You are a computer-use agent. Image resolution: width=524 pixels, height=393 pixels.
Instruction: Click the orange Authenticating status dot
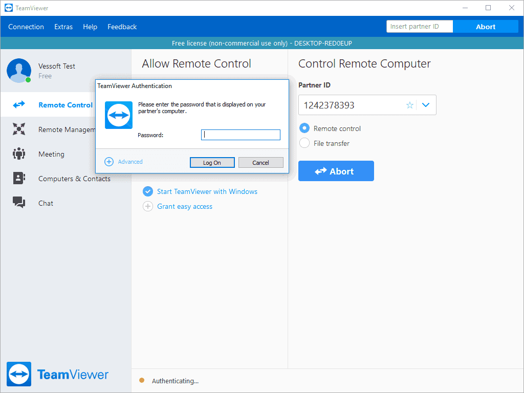(x=142, y=380)
